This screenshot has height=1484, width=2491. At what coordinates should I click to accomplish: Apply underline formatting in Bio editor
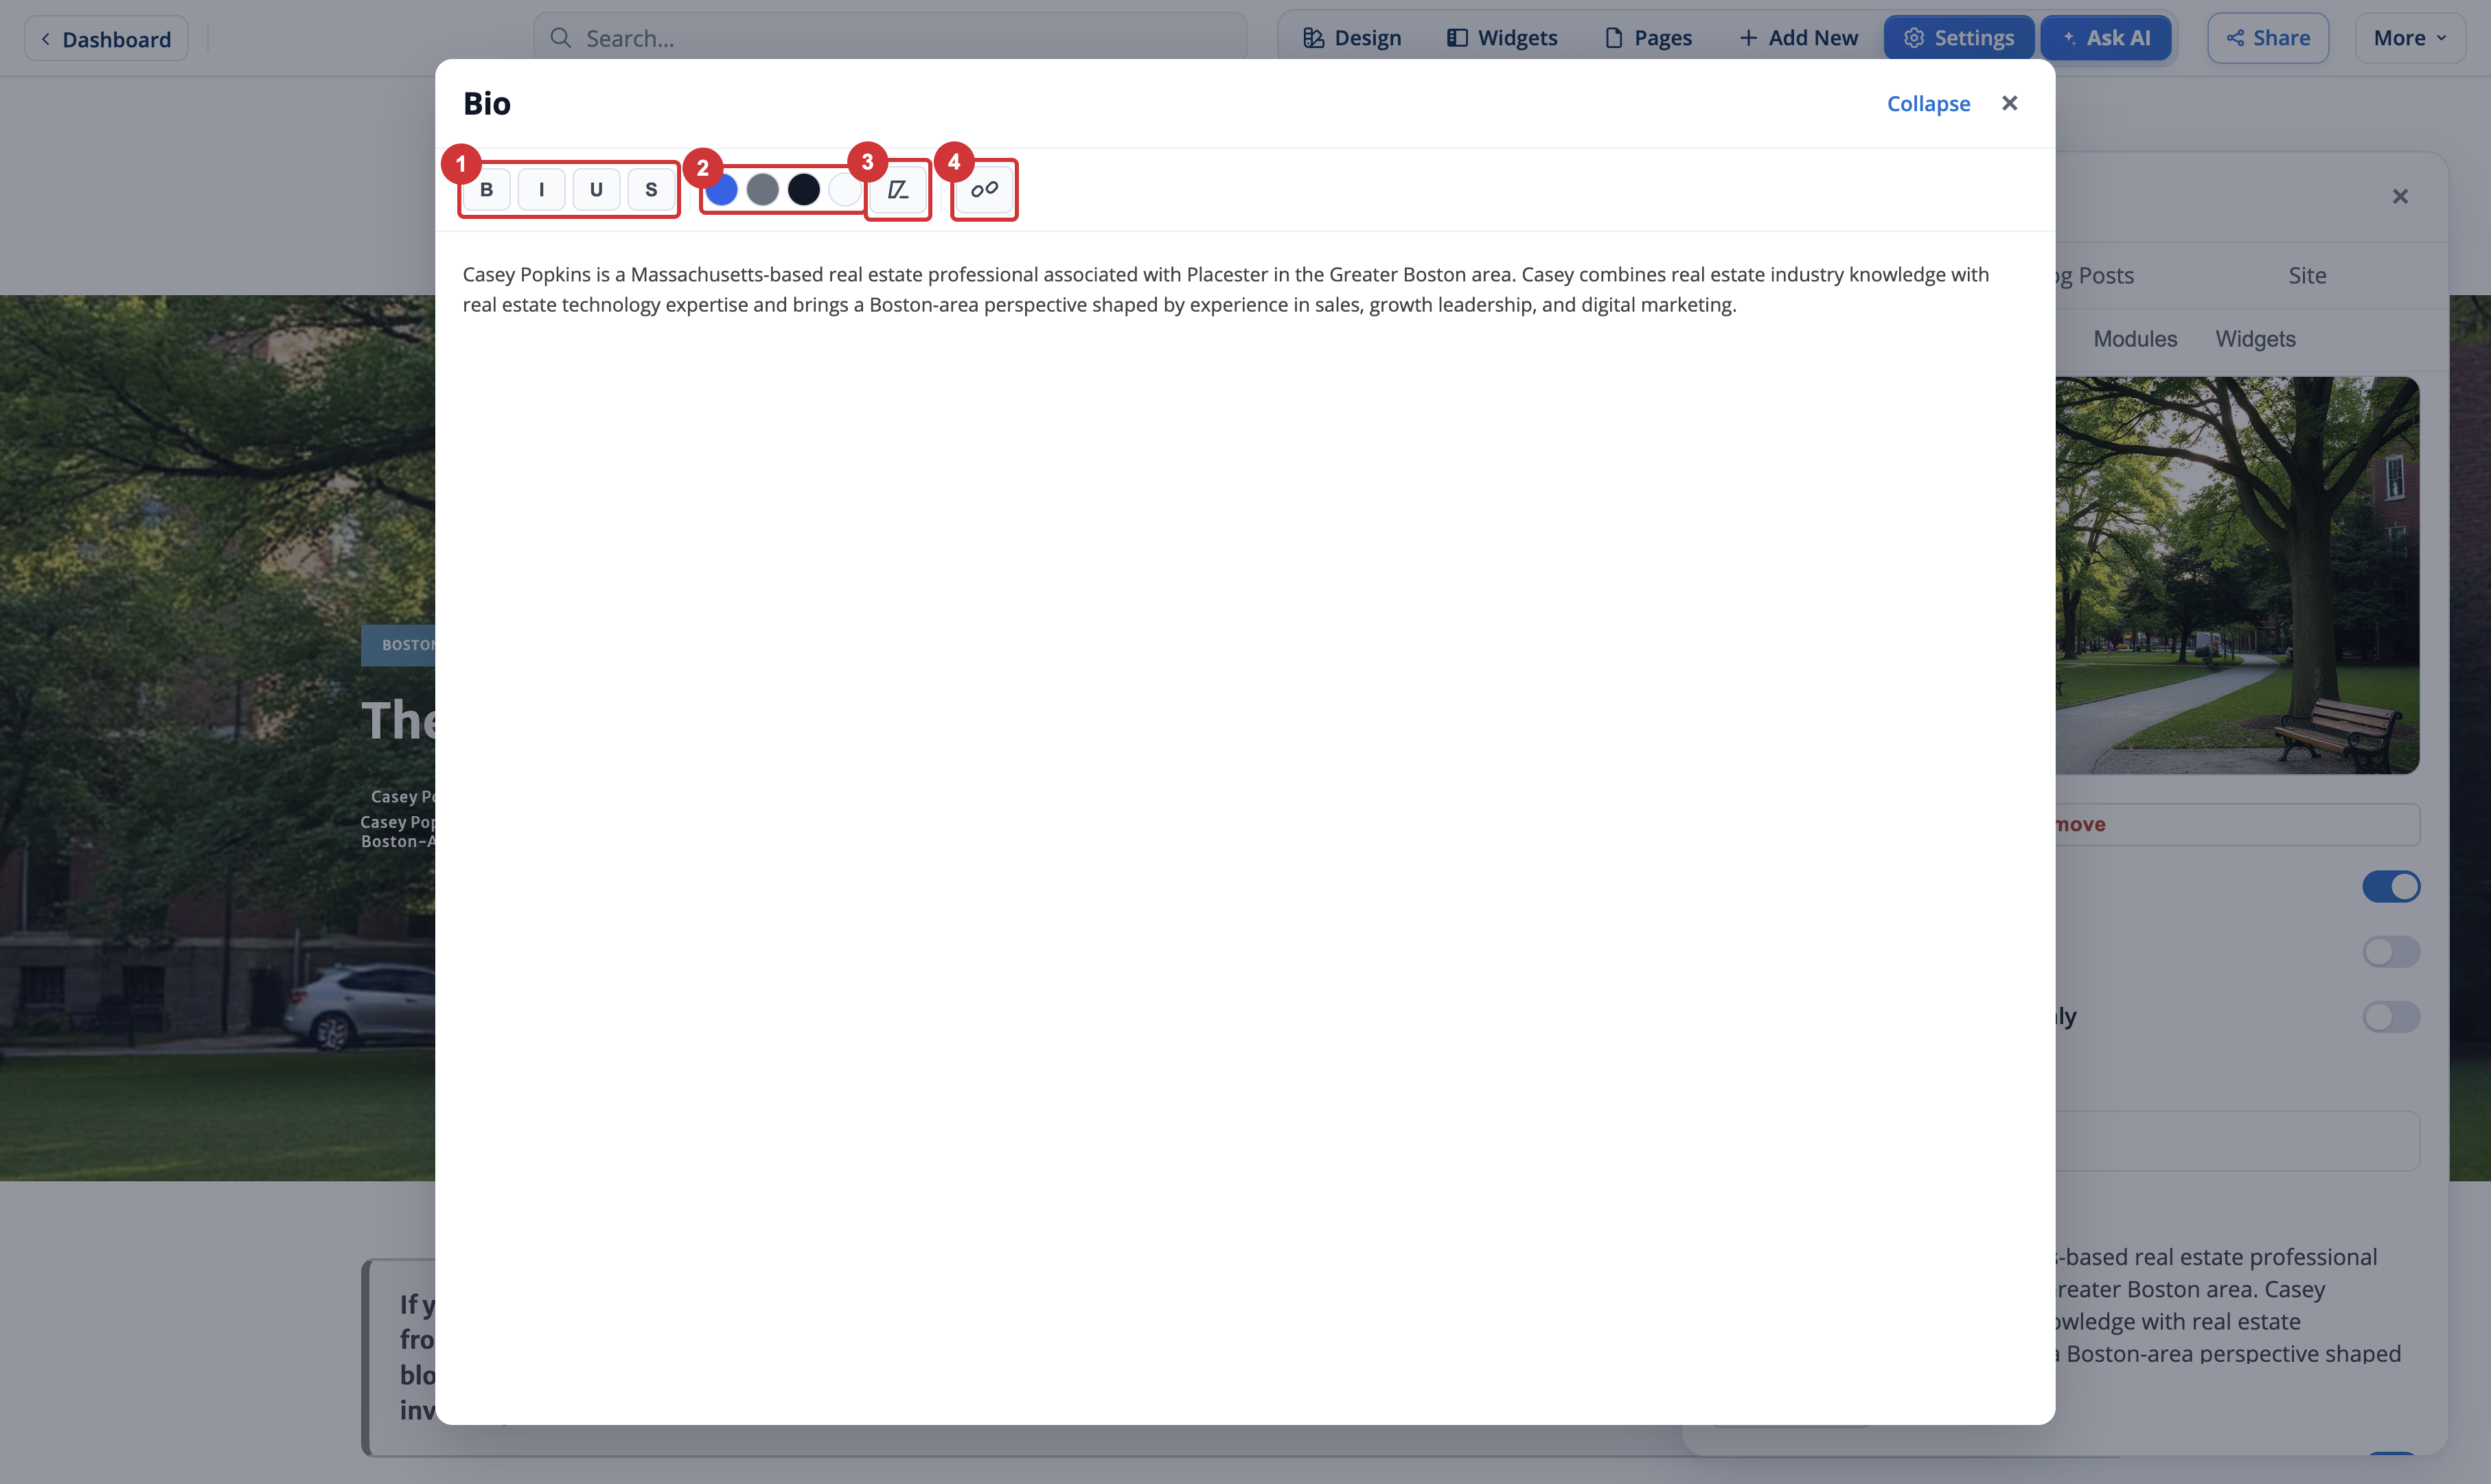596,190
